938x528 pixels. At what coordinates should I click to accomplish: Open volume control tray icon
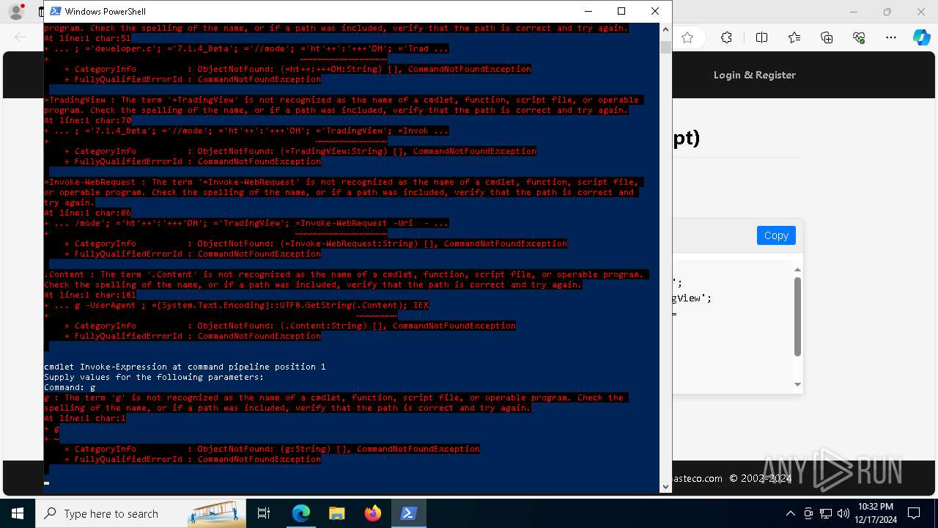pos(843,513)
